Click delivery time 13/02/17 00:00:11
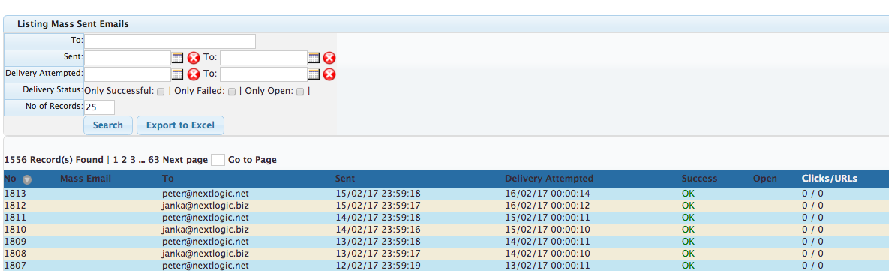The width and height of the screenshot is (889, 271). click(x=548, y=265)
